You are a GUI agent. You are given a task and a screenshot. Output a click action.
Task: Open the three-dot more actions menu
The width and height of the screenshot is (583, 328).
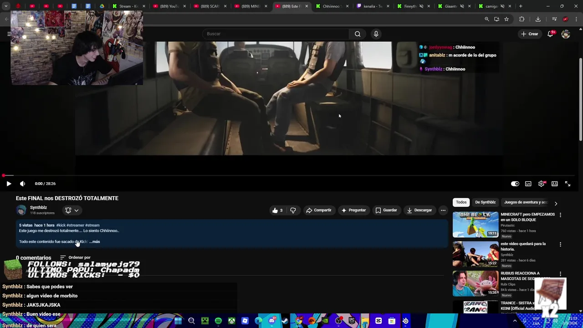(443, 210)
